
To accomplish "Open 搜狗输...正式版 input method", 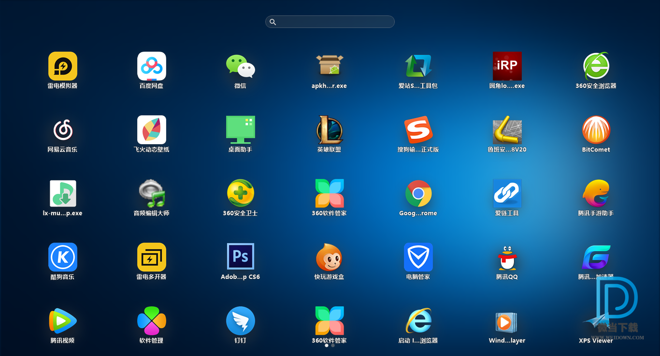I will (418, 130).
